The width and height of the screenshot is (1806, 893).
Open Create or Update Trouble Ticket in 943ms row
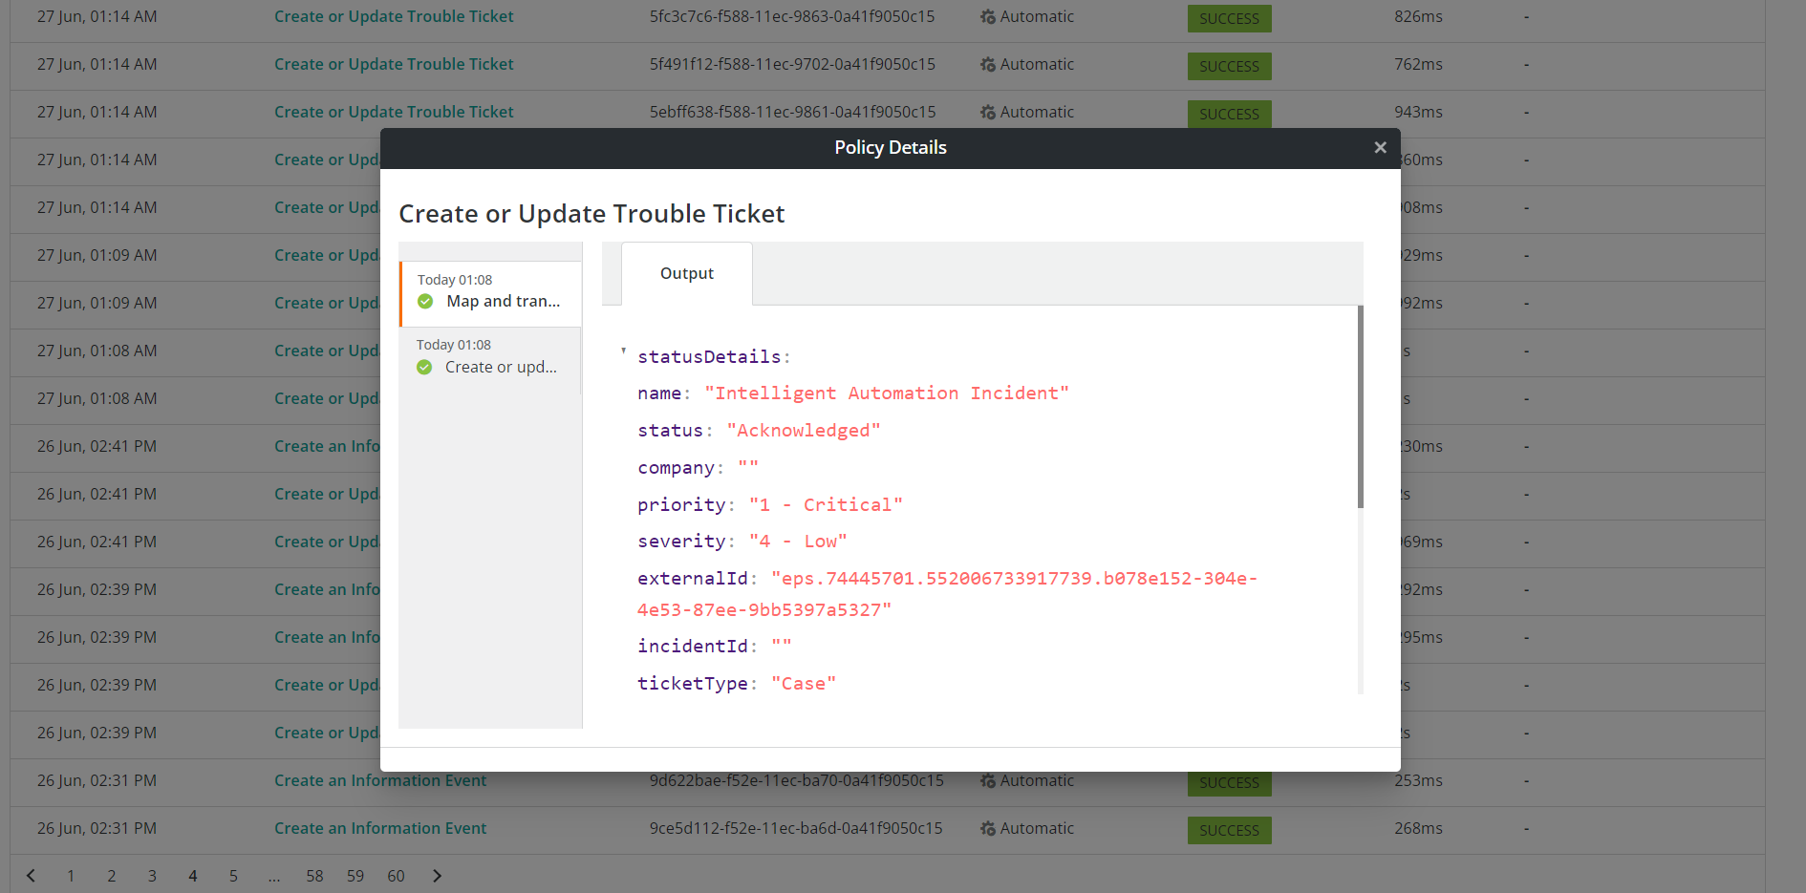394,112
